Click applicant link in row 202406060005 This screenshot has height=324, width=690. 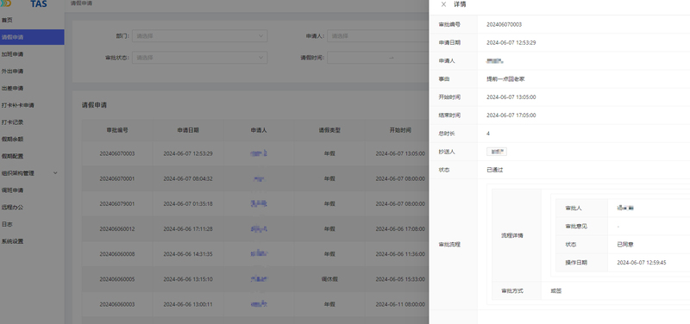click(259, 278)
